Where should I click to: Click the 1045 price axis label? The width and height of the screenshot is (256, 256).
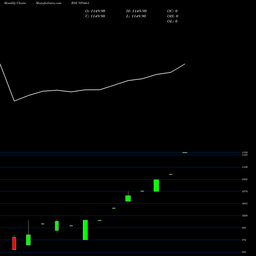coord(245,204)
